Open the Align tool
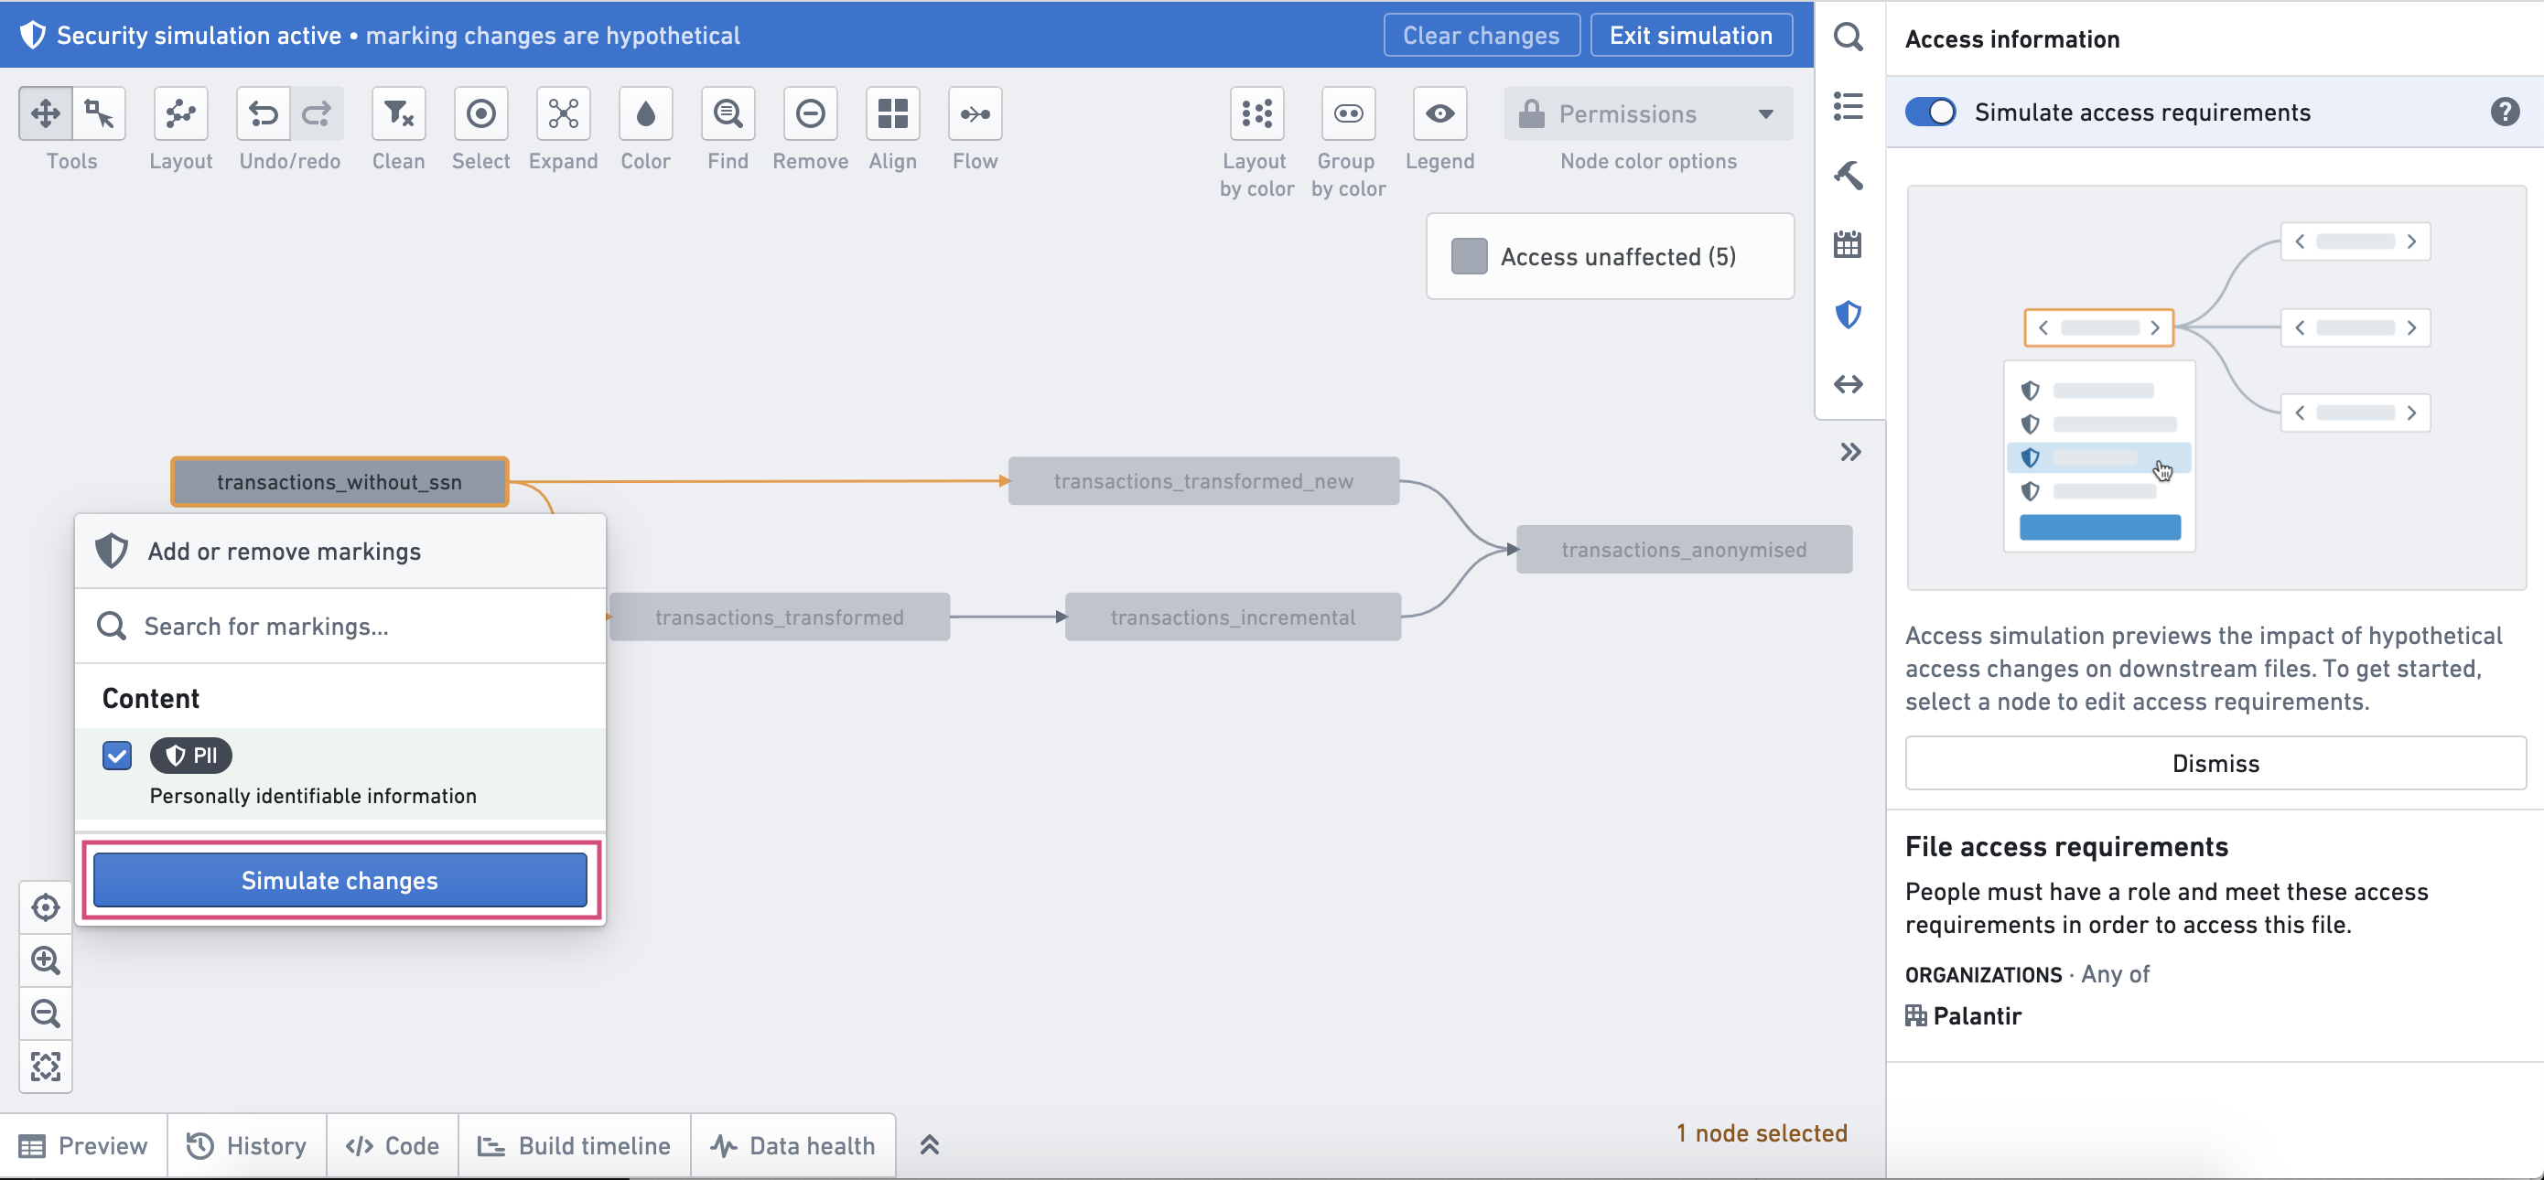The width and height of the screenshot is (2544, 1180). [x=893, y=113]
